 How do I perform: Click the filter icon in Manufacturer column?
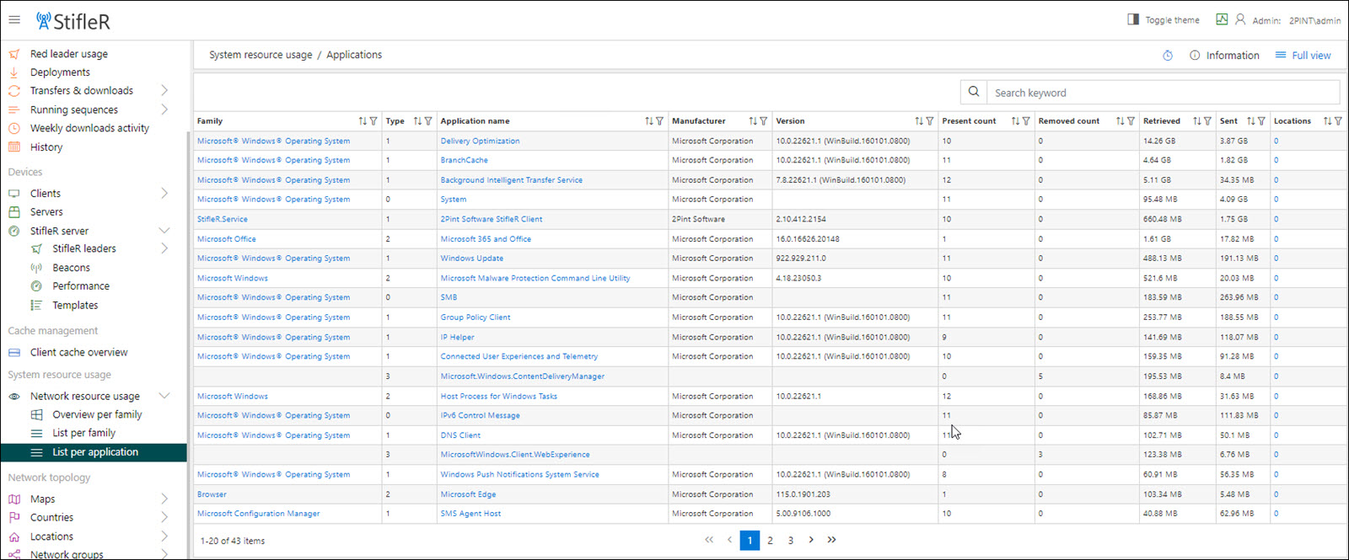click(763, 121)
